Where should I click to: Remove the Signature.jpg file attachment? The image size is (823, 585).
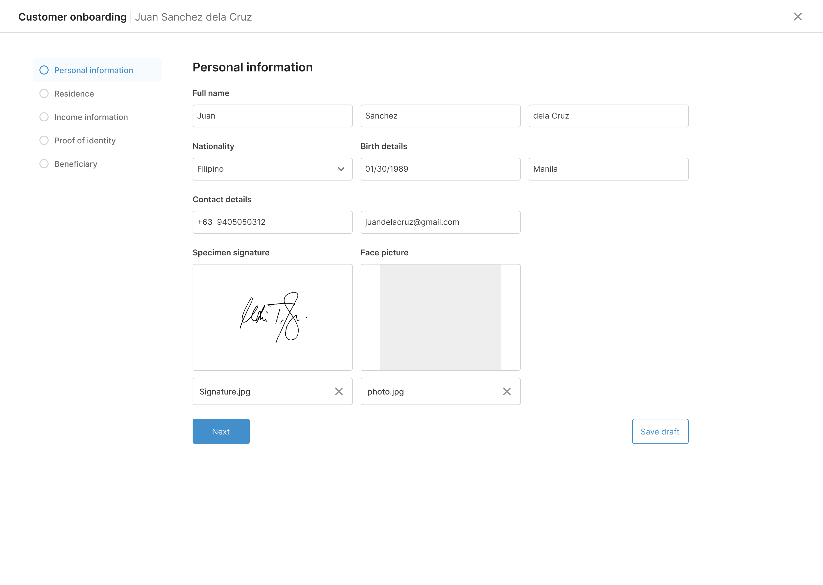[x=339, y=391]
